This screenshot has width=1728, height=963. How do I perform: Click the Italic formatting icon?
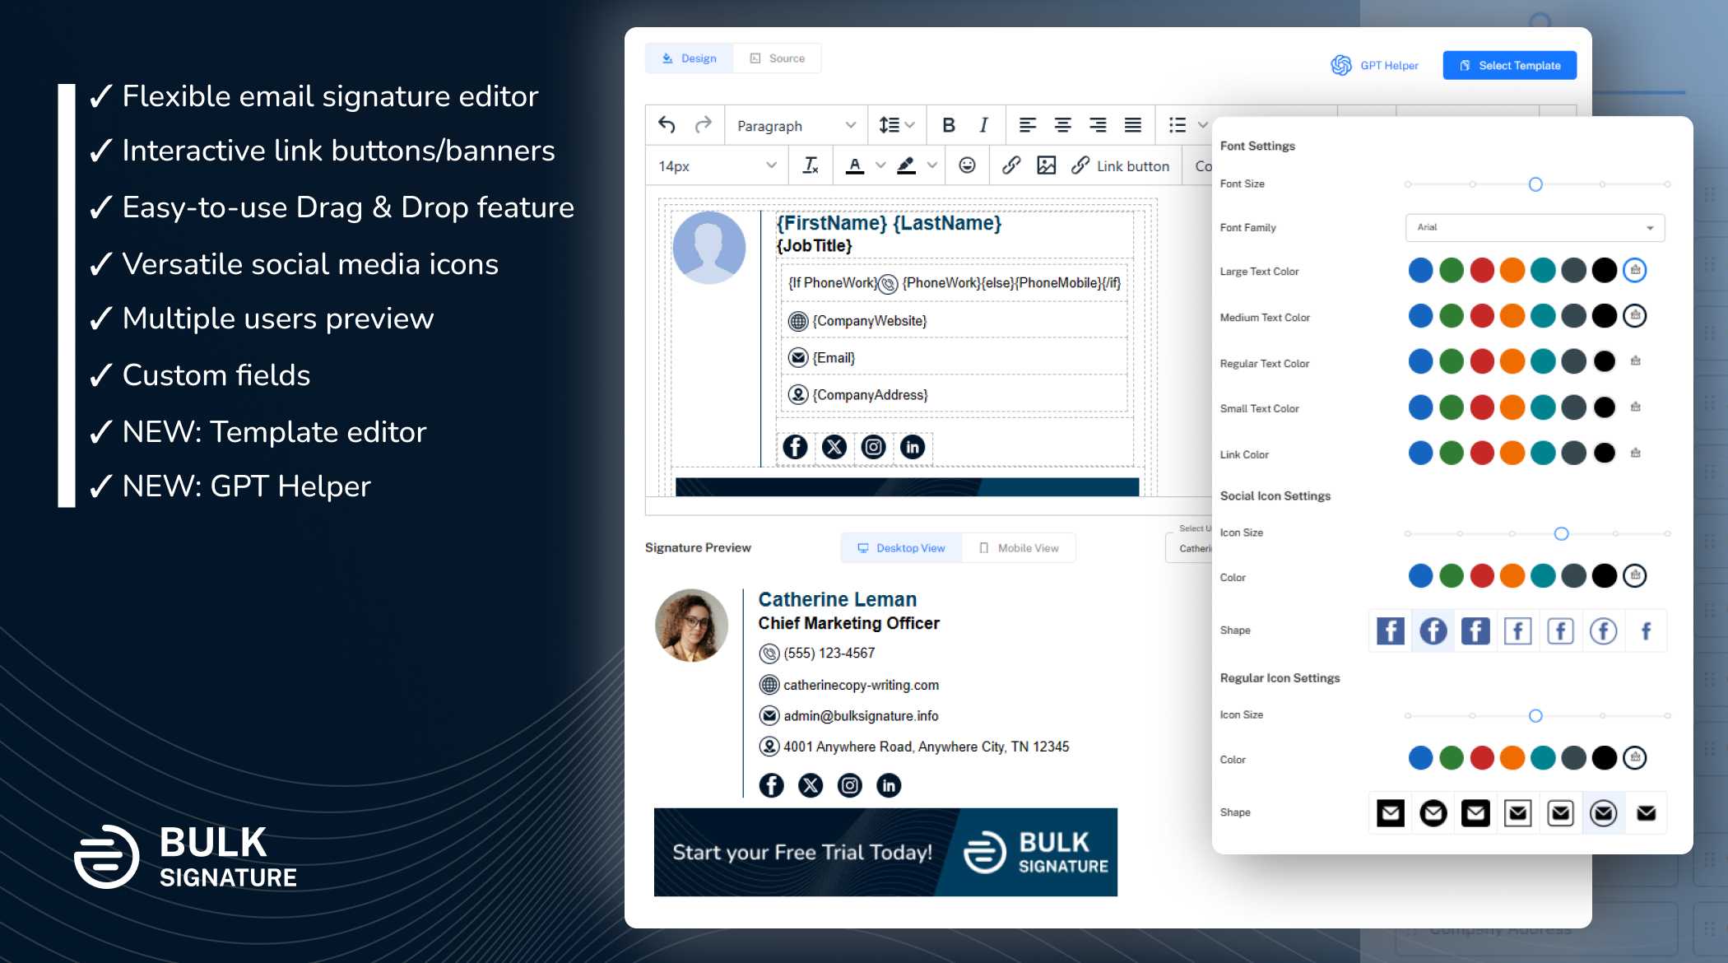click(982, 125)
